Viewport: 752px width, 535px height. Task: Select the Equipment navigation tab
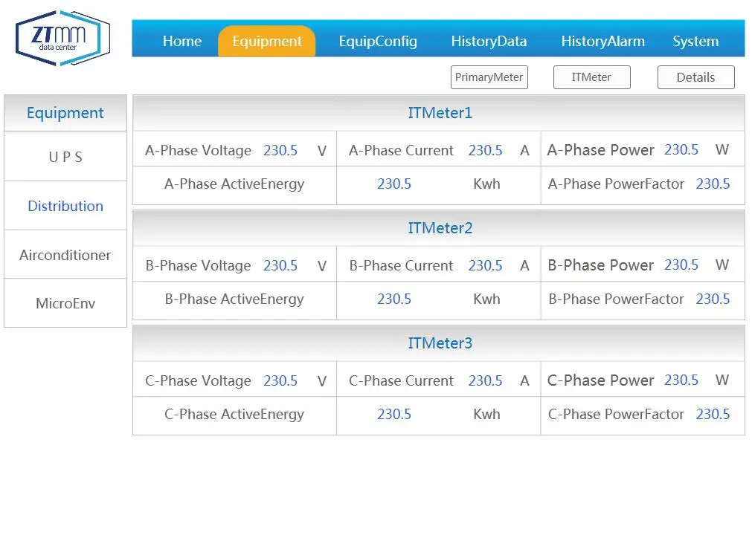(x=267, y=42)
